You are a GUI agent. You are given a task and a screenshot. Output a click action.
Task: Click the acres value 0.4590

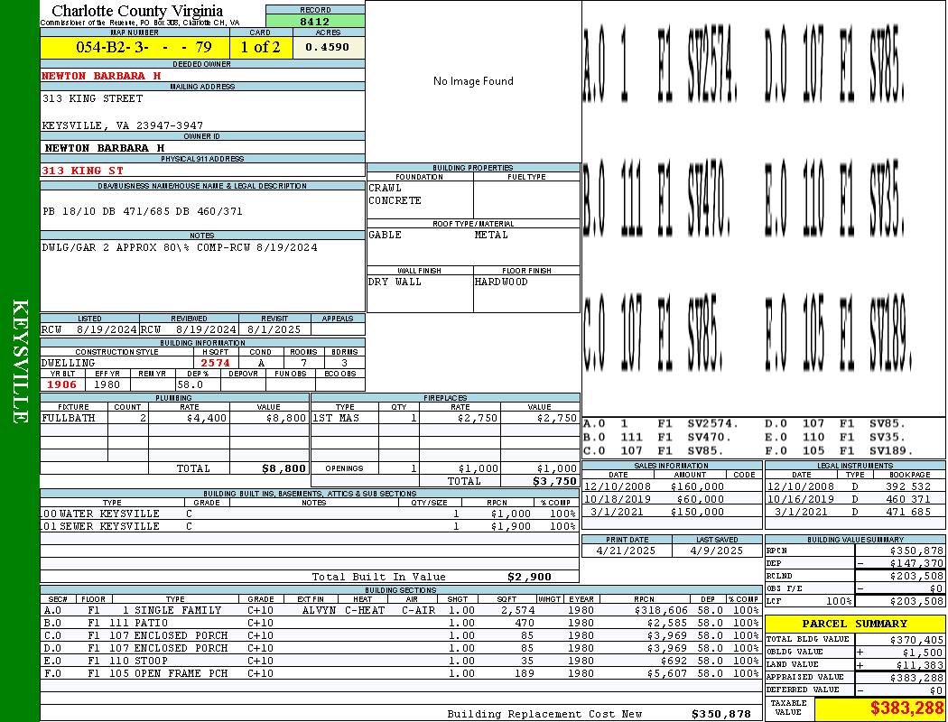pyautogui.click(x=328, y=47)
